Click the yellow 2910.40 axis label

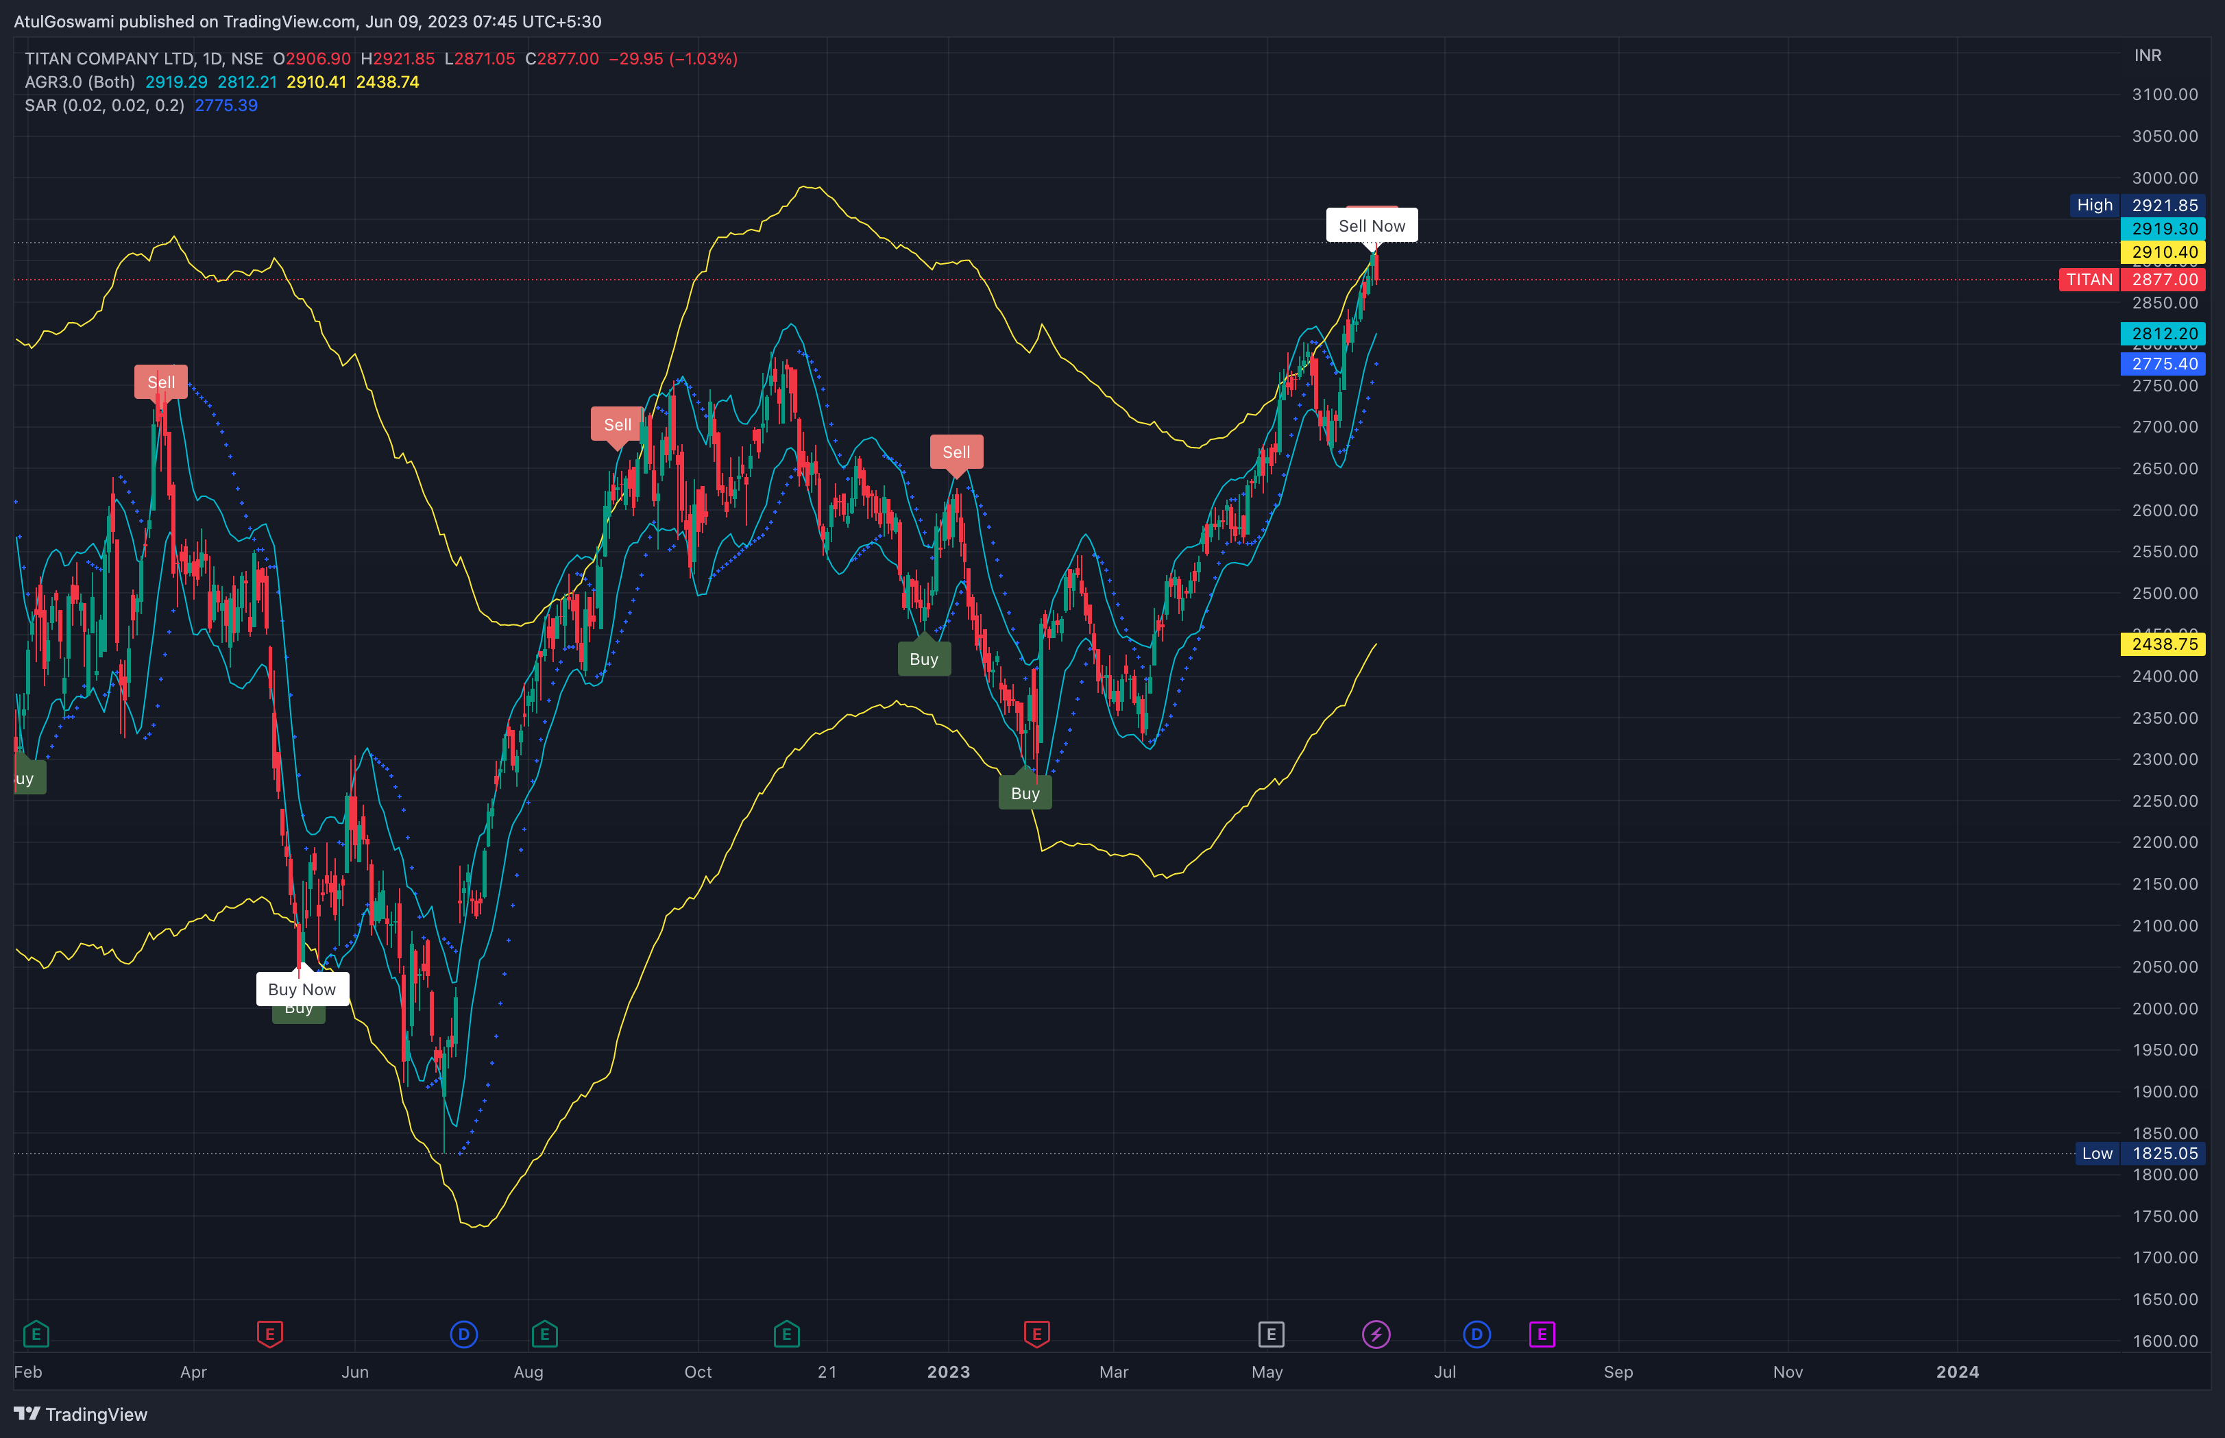point(2163,252)
